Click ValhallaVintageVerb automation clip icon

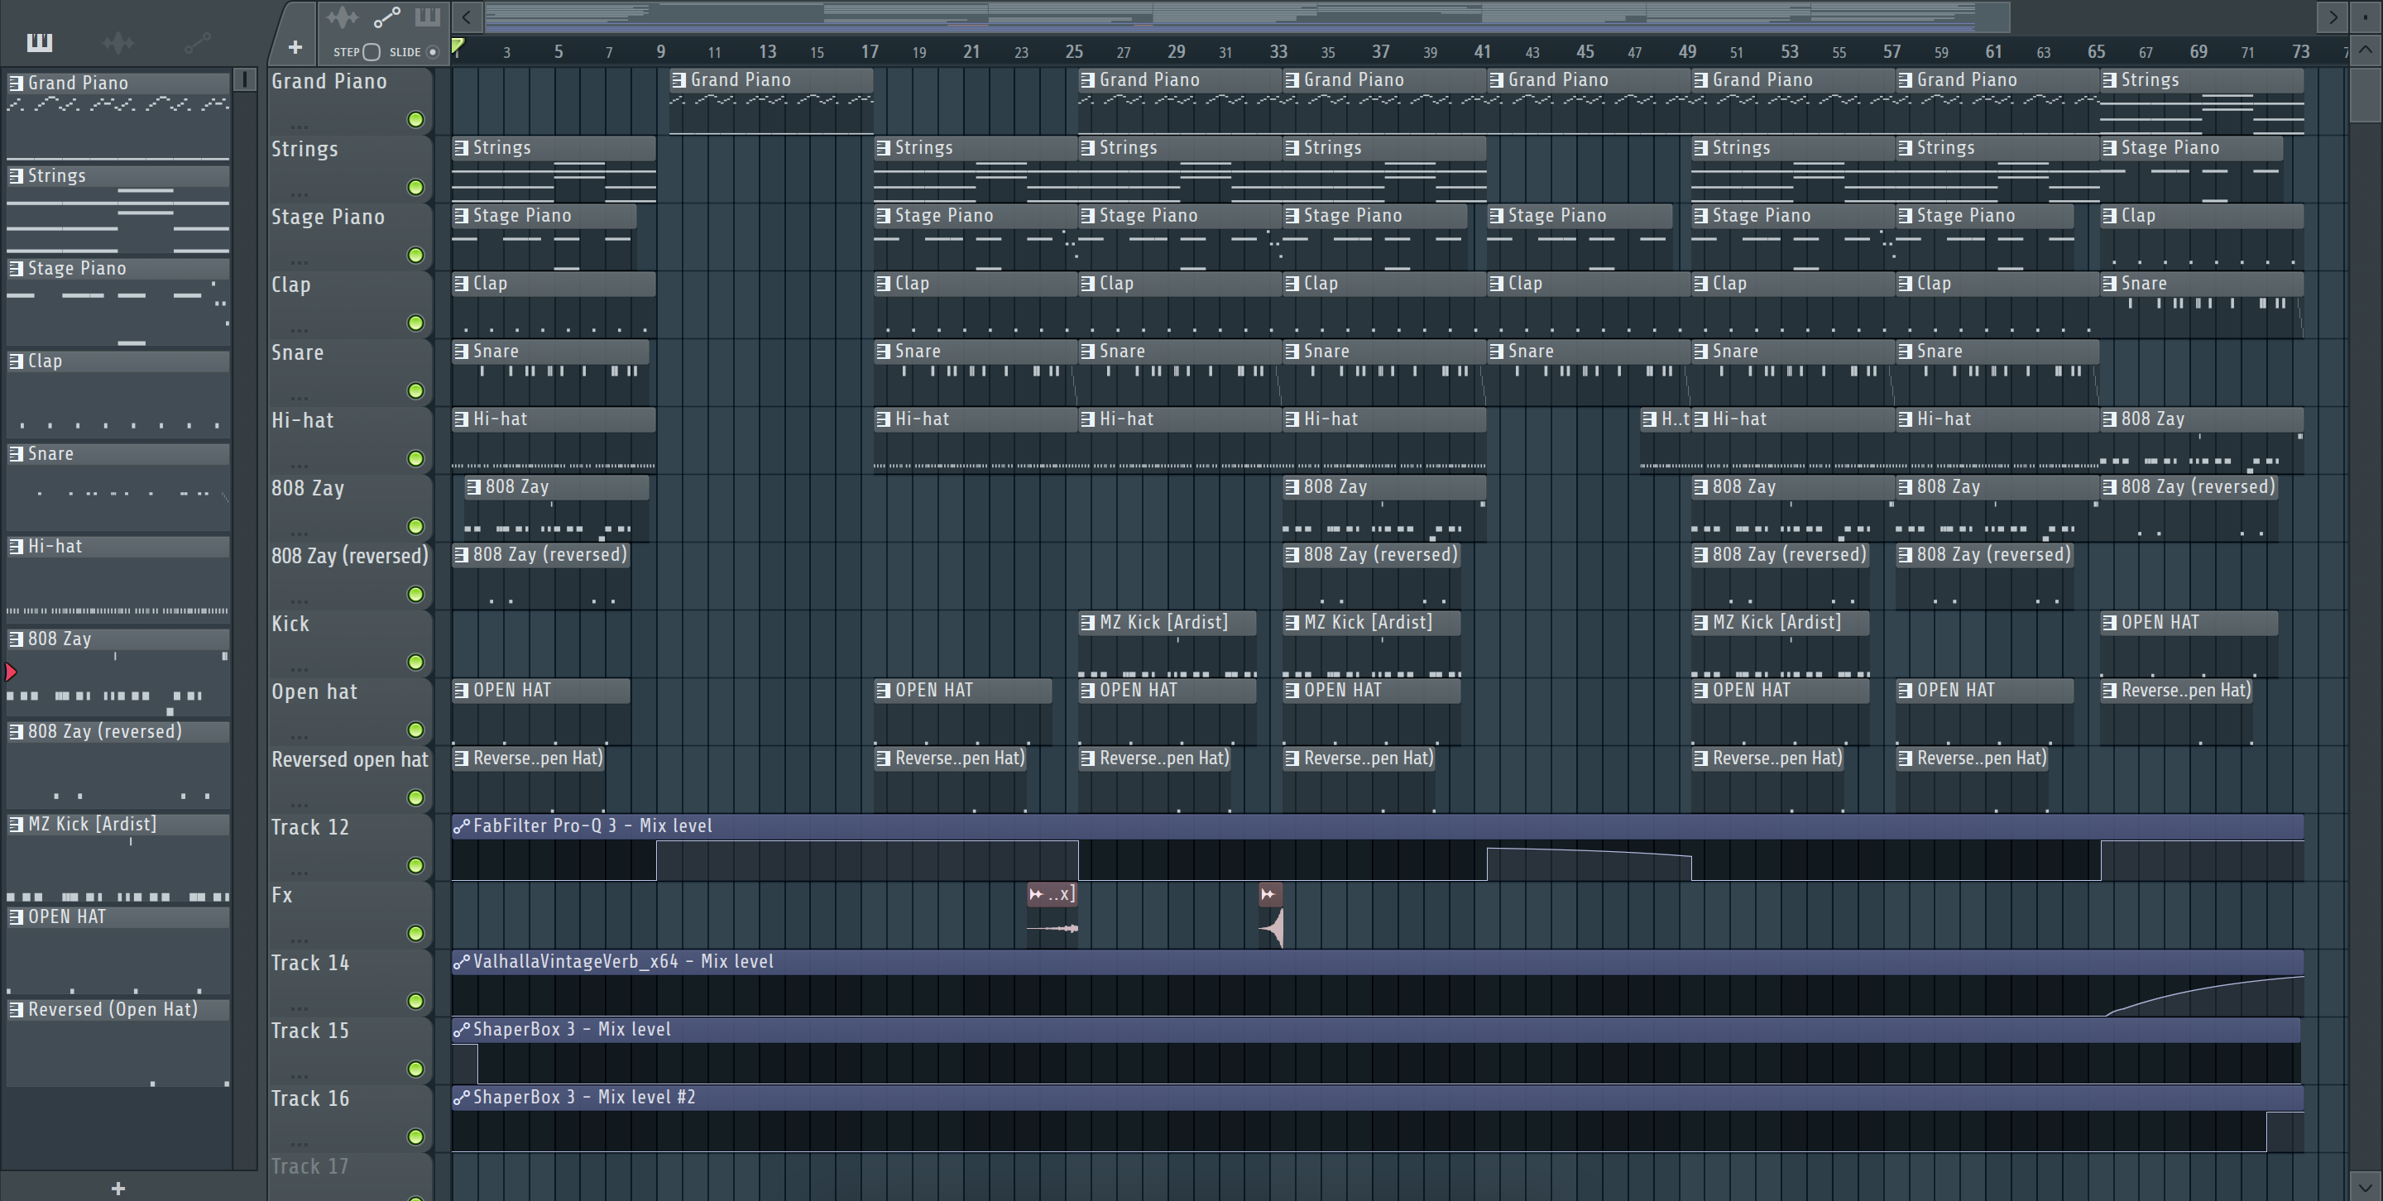click(x=461, y=961)
